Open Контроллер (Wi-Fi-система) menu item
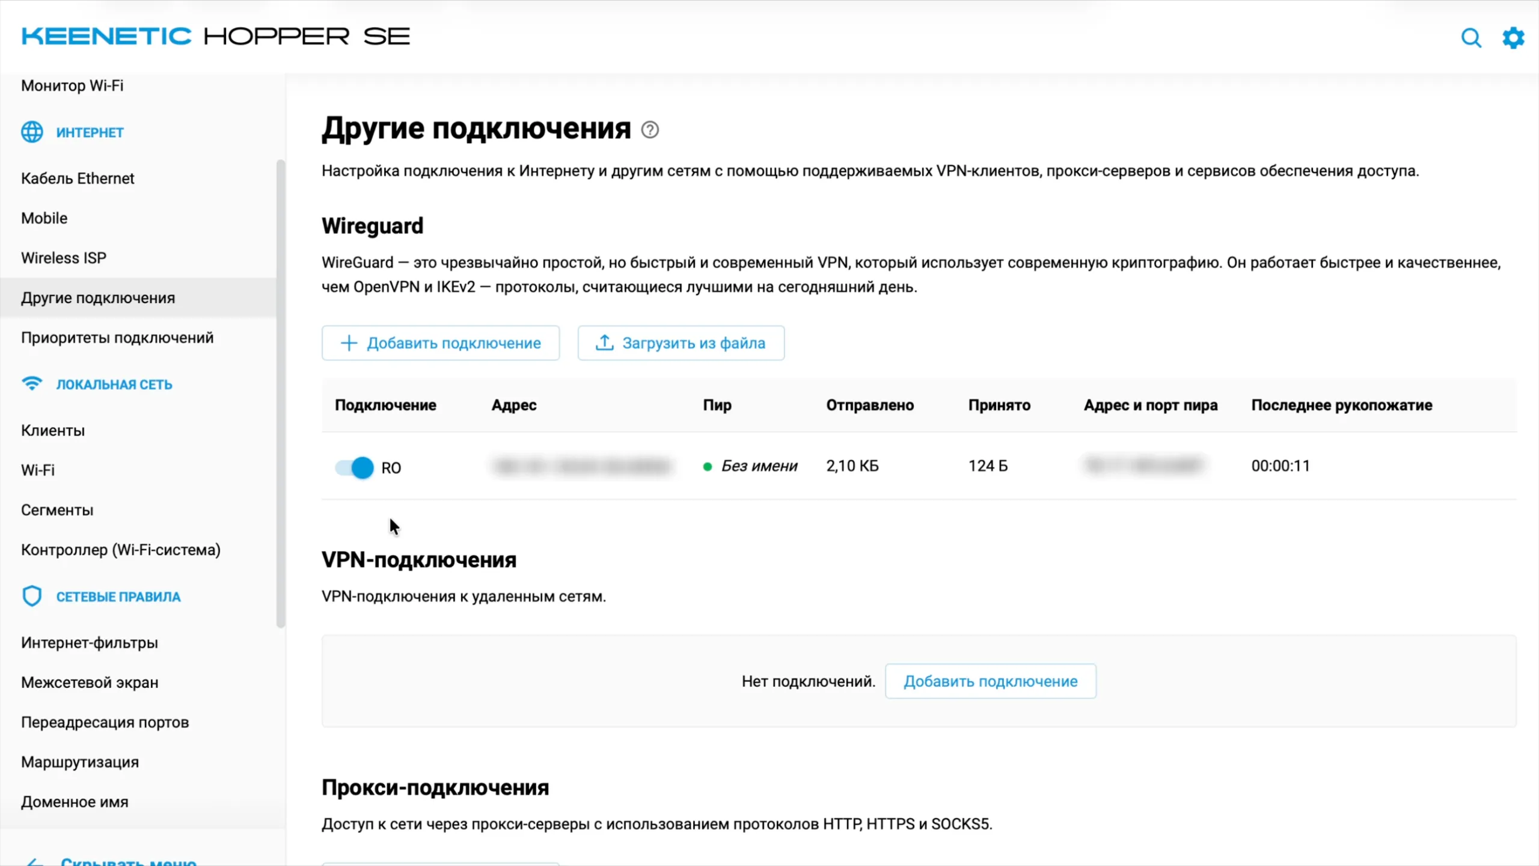 (121, 550)
